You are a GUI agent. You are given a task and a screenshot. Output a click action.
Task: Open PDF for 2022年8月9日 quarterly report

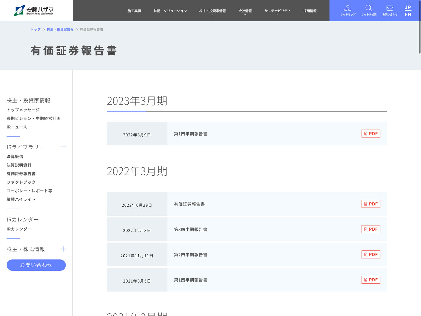[371, 134]
